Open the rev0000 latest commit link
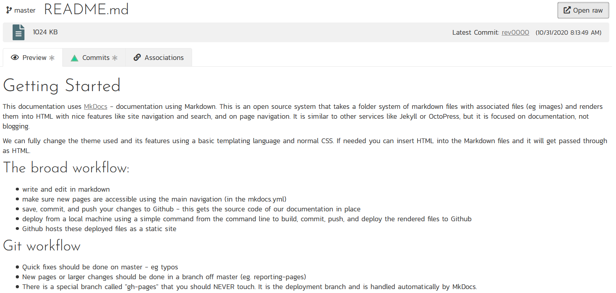 [515, 32]
